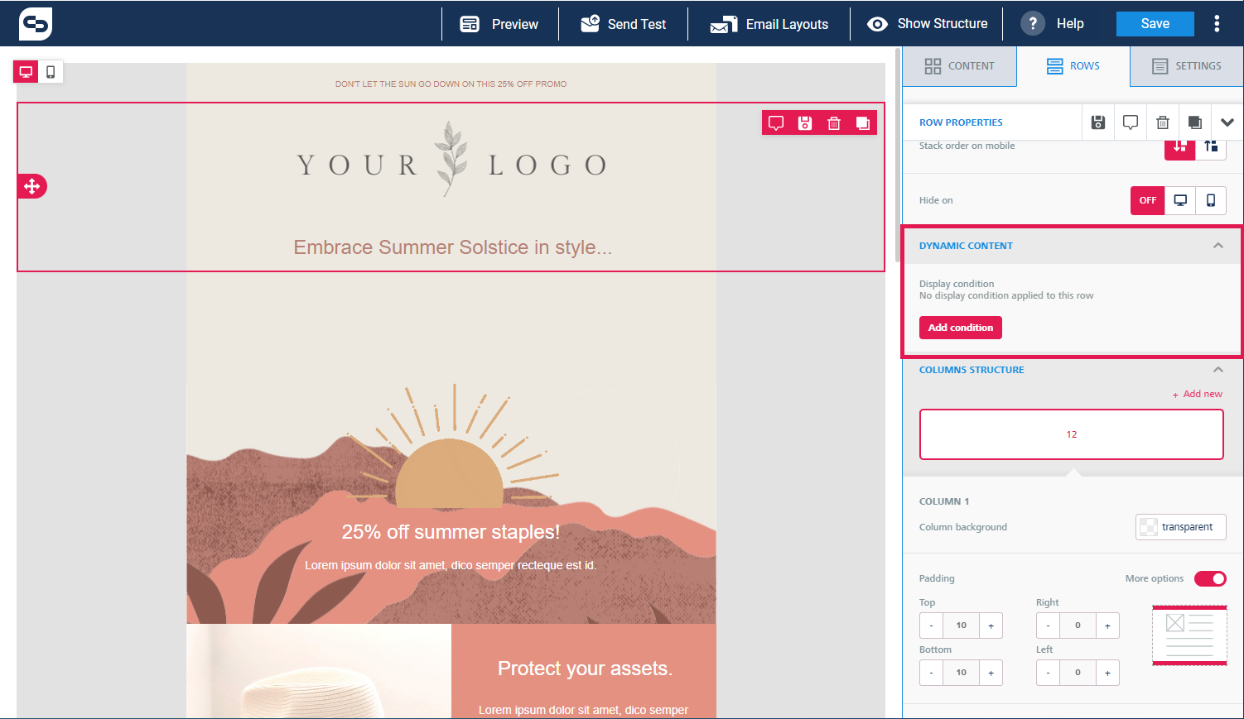Click save icon in Row Properties header
1244x719 pixels.
pyautogui.click(x=1098, y=122)
